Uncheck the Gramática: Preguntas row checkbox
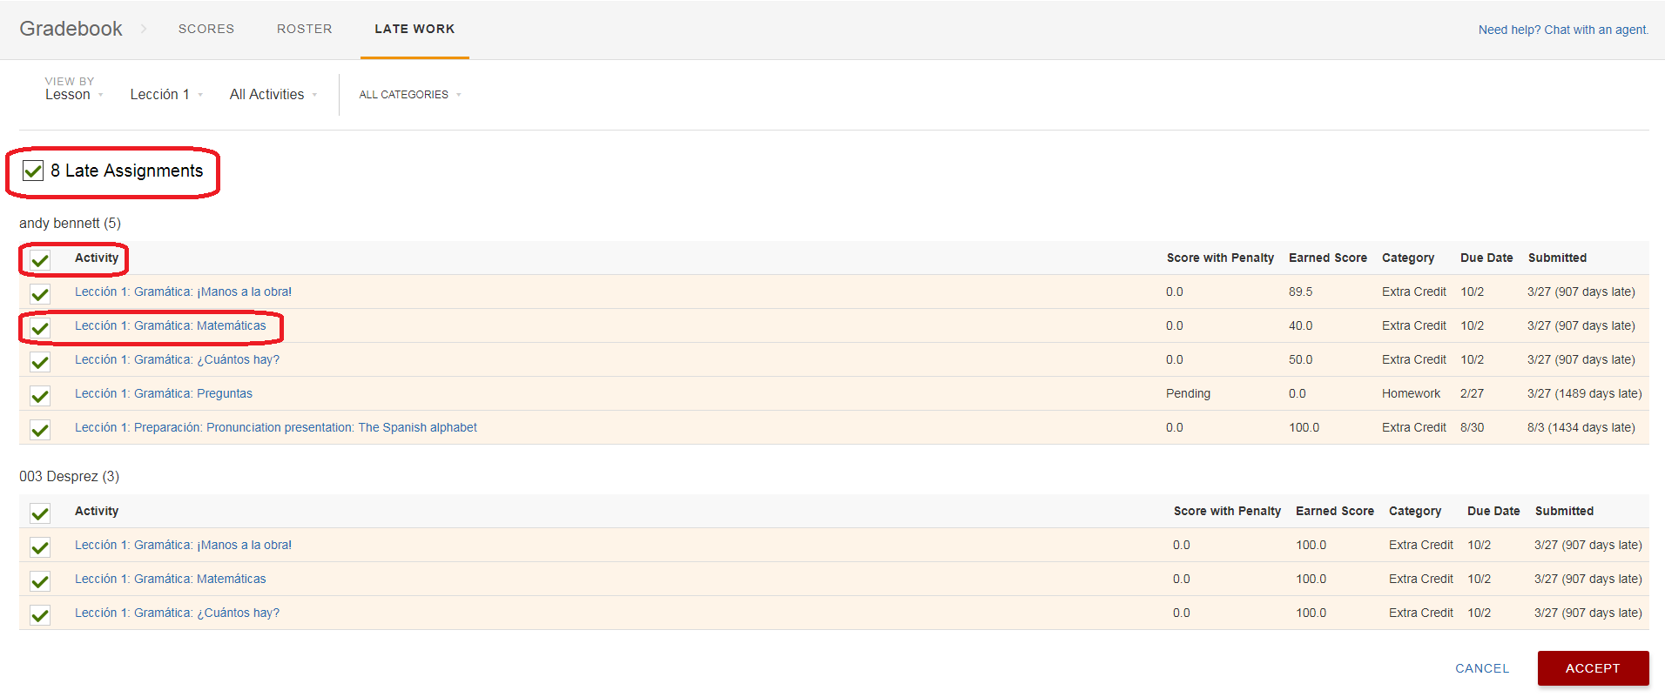The width and height of the screenshot is (1665, 697). coord(40,395)
